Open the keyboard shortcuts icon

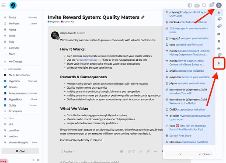[x=38, y=160]
